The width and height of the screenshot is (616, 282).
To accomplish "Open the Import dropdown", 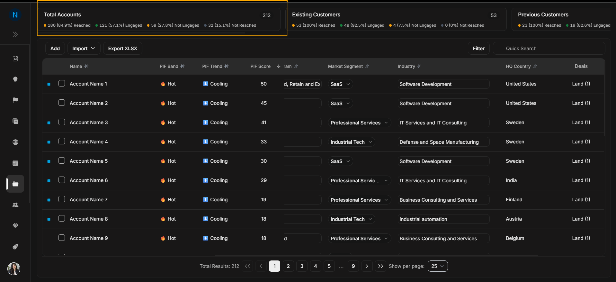I will [84, 48].
